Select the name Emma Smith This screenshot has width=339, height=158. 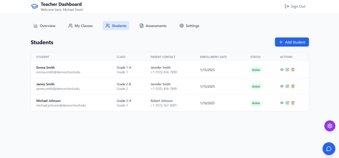[45, 67]
